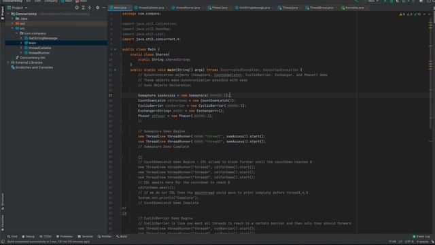This screenshot has width=435, height=245.
Task: Click the green Run button in toolbar
Action: pos(385,1)
